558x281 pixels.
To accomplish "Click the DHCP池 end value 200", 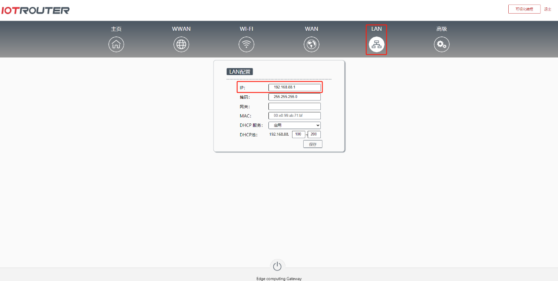I will (x=314, y=135).
